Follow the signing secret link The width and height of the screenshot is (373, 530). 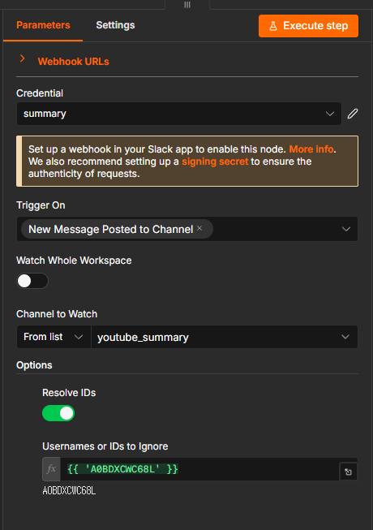click(x=215, y=162)
